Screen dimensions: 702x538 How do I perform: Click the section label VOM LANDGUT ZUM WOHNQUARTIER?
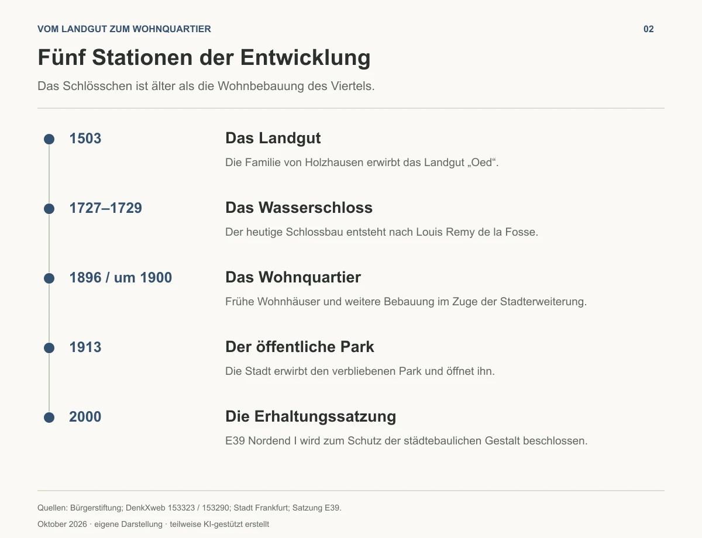[124, 29]
